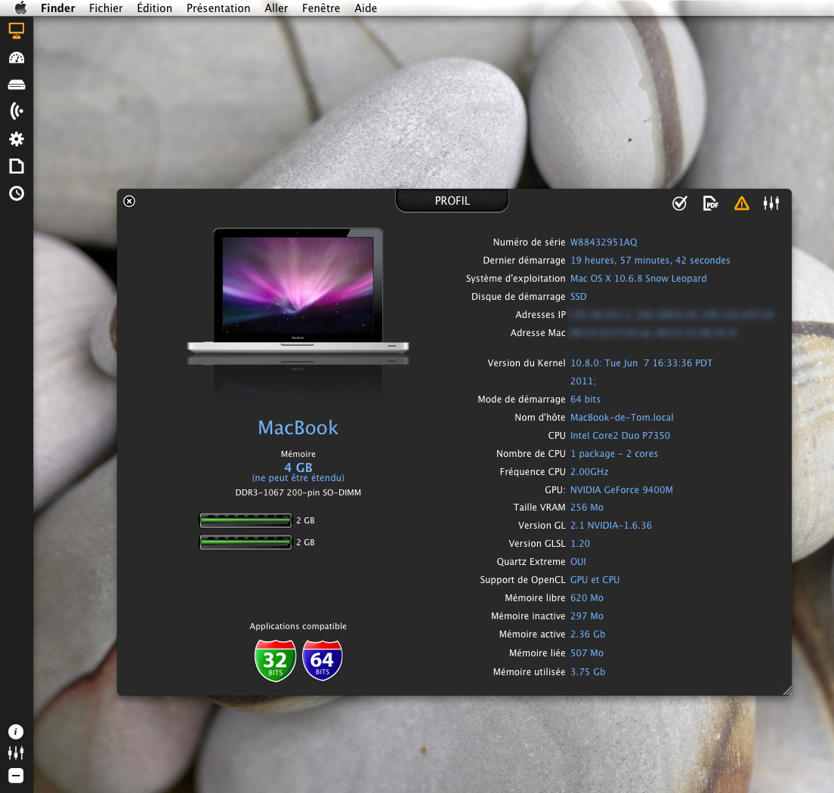This screenshot has height=793, width=834.
Task: Show info via sidebar info icon
Action: pyautogui.click(x=16, y=732)
